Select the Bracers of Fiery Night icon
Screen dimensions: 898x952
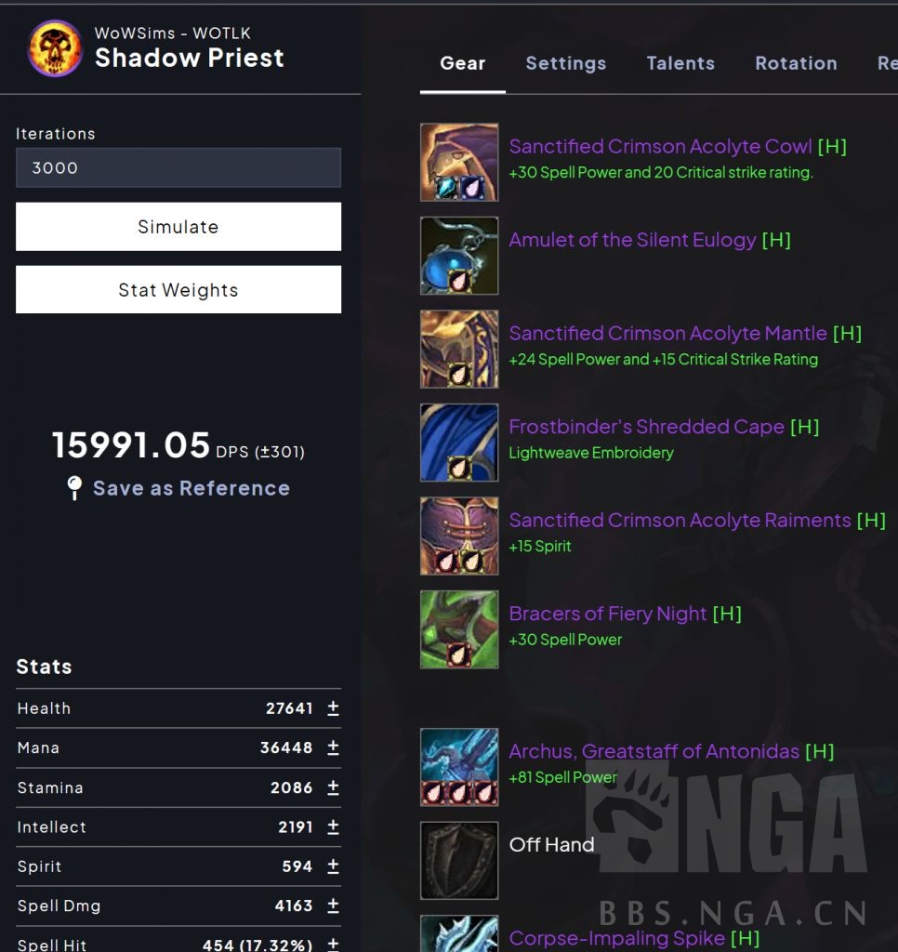[x=459, y=629]
